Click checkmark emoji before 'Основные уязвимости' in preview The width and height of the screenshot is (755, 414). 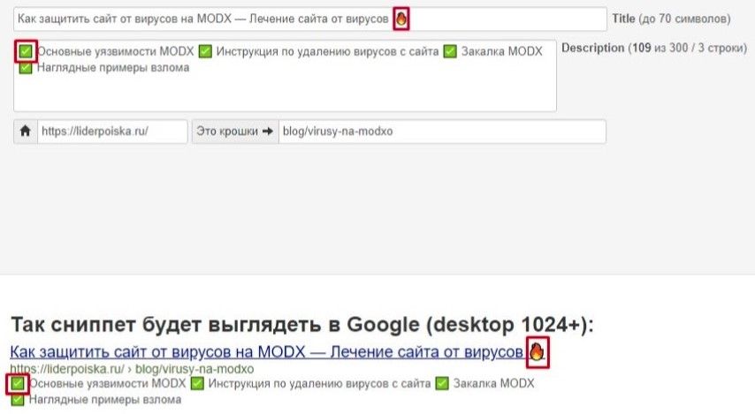[18, 384]
